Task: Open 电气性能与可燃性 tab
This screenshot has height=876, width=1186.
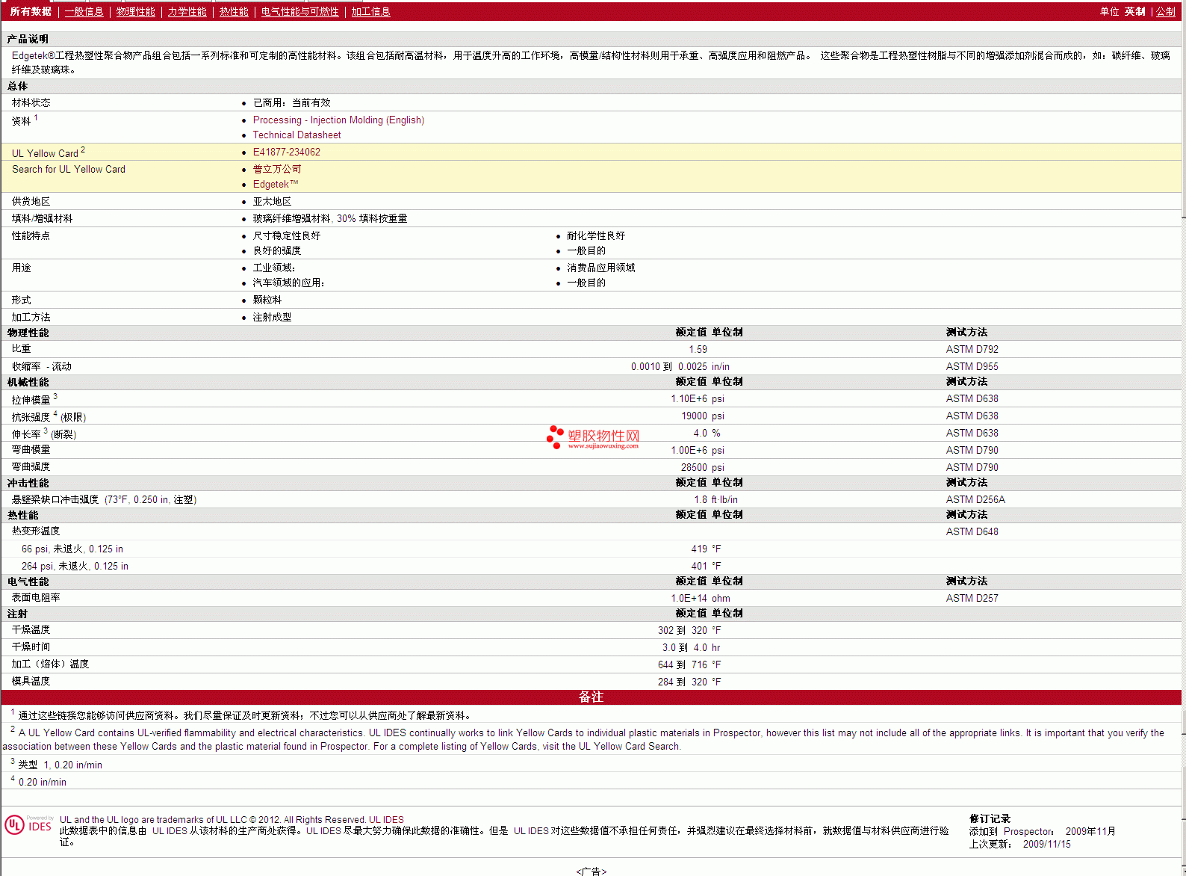Action: pyautogui.click(x=299, y=12)
